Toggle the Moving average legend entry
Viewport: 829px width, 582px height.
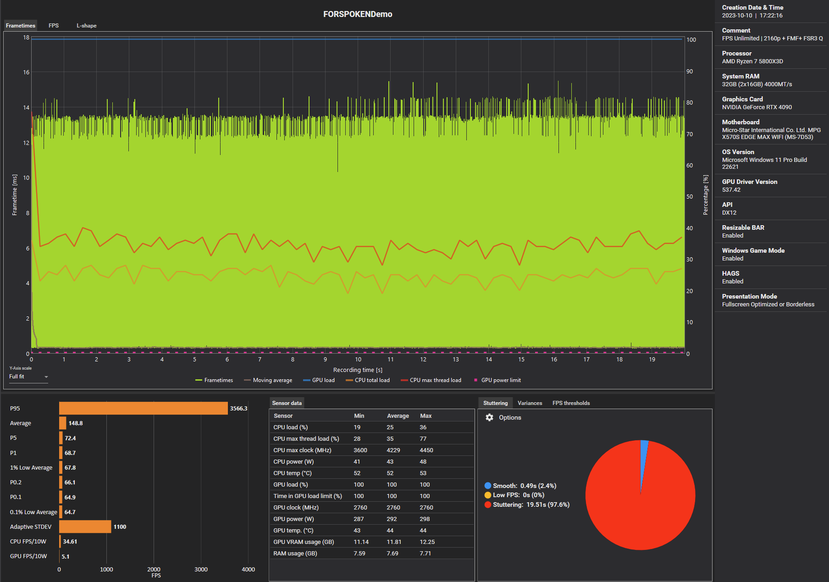tap(268, 380)
